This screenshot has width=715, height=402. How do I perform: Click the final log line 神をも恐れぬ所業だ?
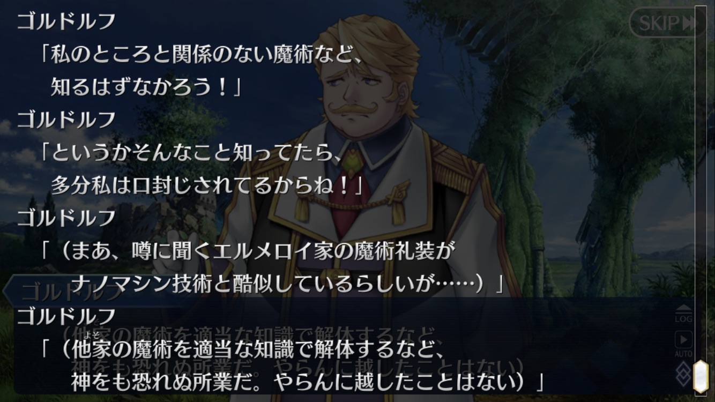(308, 382)
